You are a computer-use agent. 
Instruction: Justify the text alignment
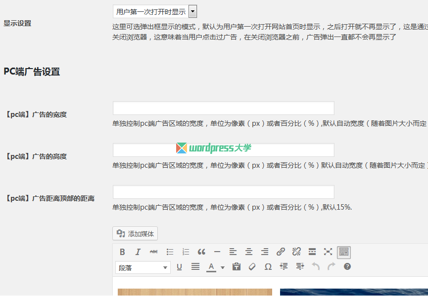pos(195,267)
